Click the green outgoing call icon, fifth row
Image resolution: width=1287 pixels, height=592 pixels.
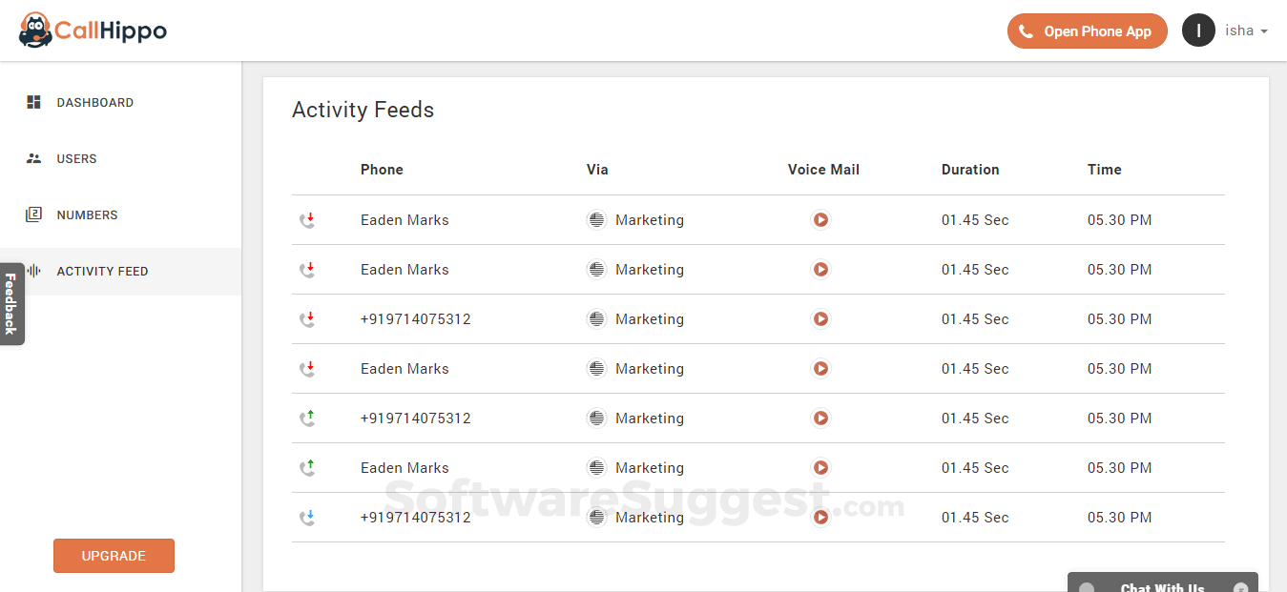tap(307, 418)
